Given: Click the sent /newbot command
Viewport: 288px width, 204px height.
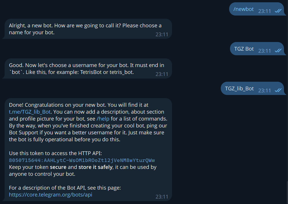Looking at the screenshot, I should coord(243,9).
